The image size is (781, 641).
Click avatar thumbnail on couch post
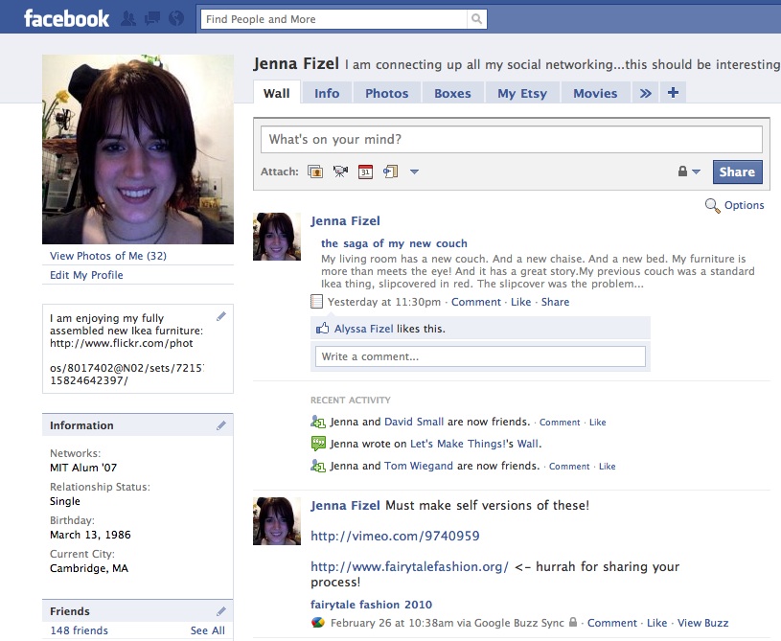(x=277, y=237)
